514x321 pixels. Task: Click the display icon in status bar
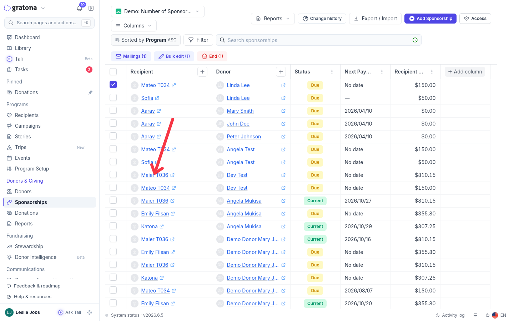tap(475, 315)
